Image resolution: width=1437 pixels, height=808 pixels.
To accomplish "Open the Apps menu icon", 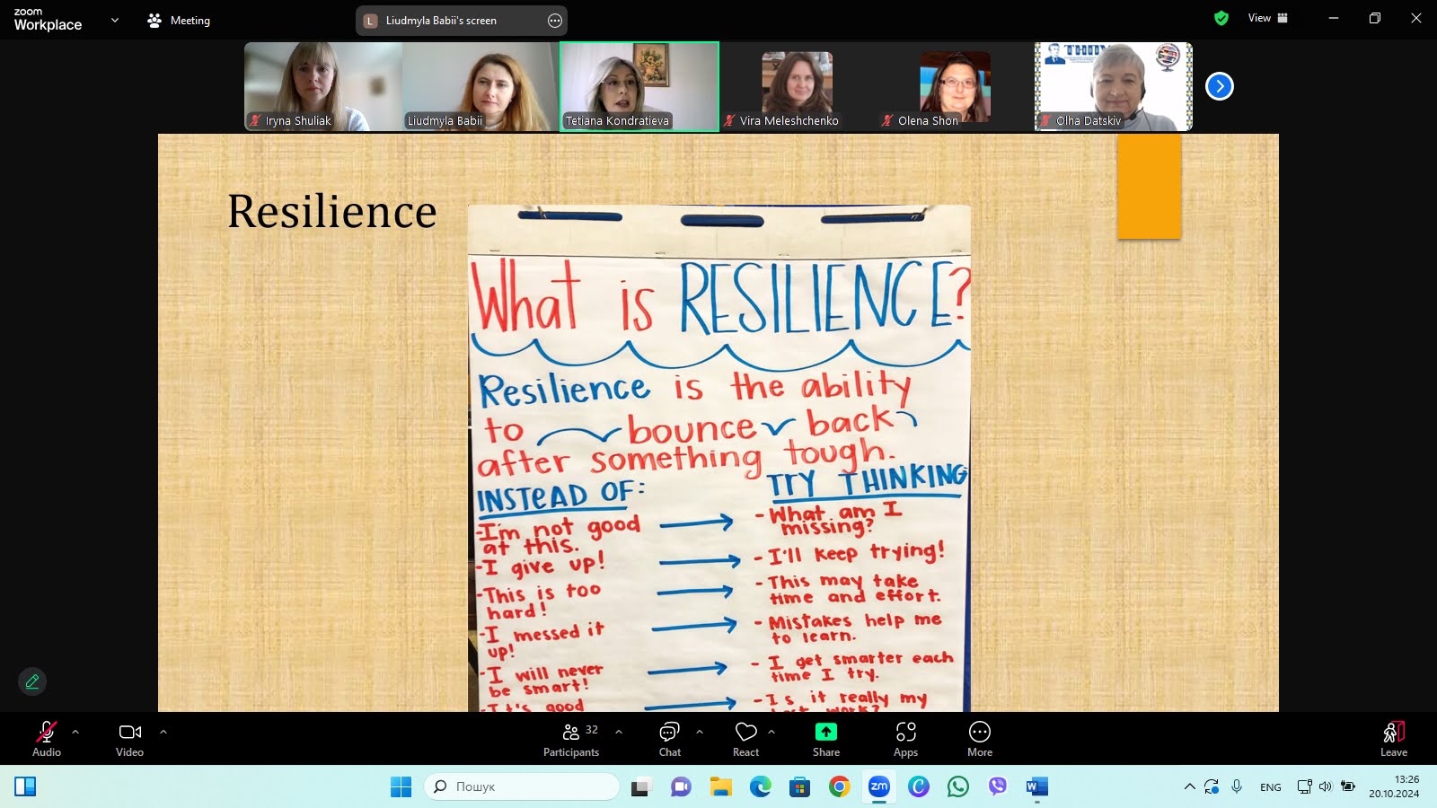I will 905,739.
